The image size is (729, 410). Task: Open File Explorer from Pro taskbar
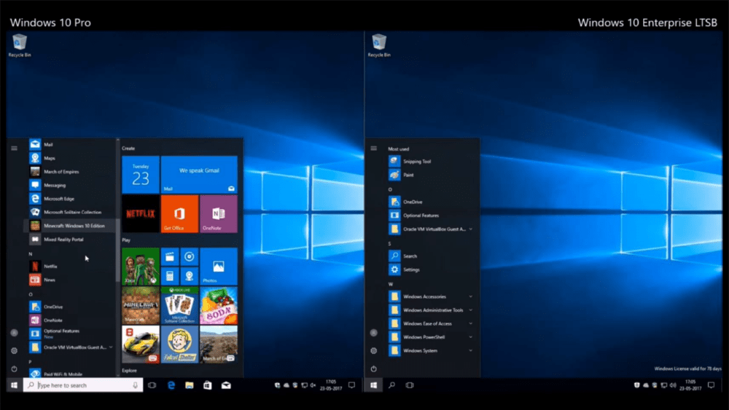pyautogui.click(x=190, y=385)
